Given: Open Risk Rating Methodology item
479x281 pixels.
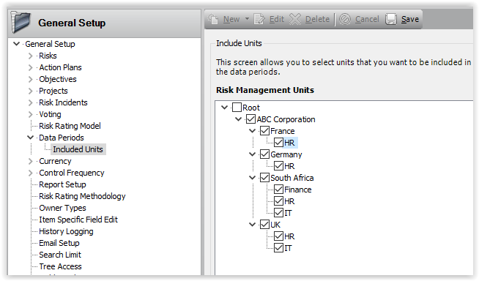Looking at the screenshot, I should click(x=82, y=196).
